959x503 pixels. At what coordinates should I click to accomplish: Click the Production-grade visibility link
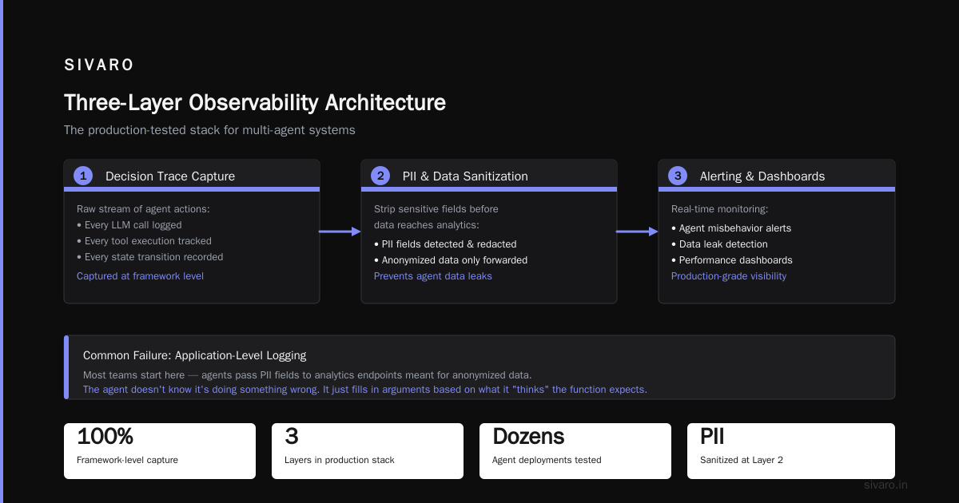point(729,276)
